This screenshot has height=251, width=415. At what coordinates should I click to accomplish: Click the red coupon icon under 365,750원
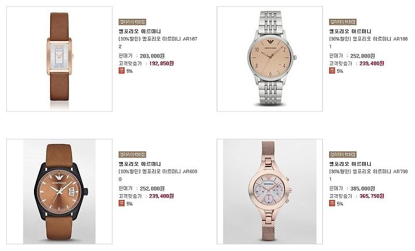(x=332, y=203)
